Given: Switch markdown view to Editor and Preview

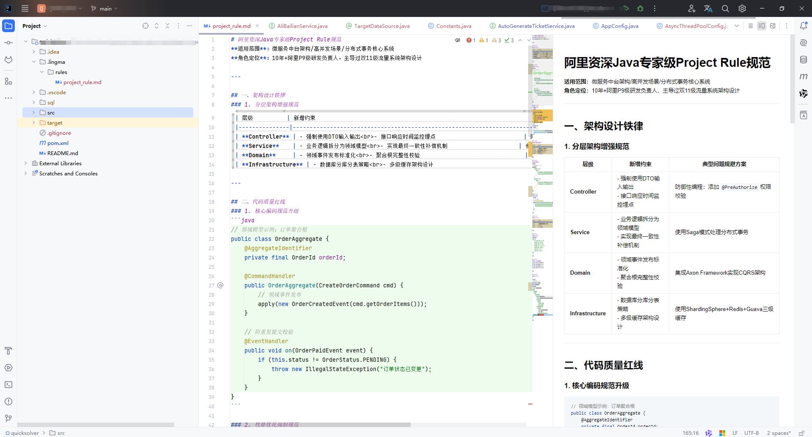Looking at the screenshot, I should pyautogui.click(x=762, y=26).
